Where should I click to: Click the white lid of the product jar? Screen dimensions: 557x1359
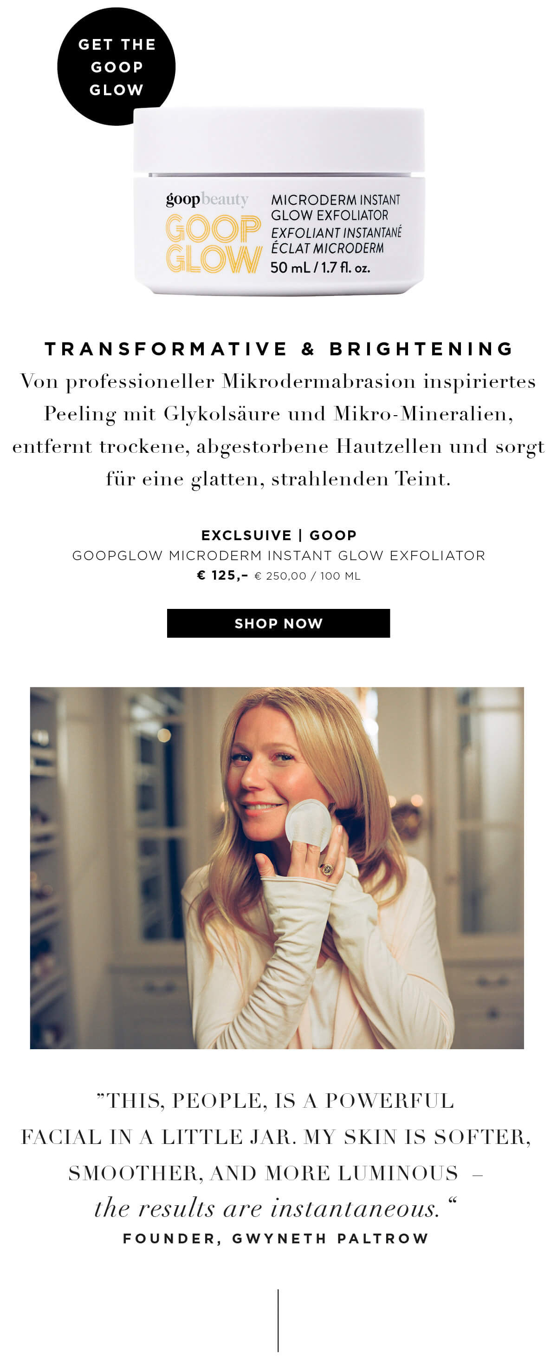tap(278, 139)
